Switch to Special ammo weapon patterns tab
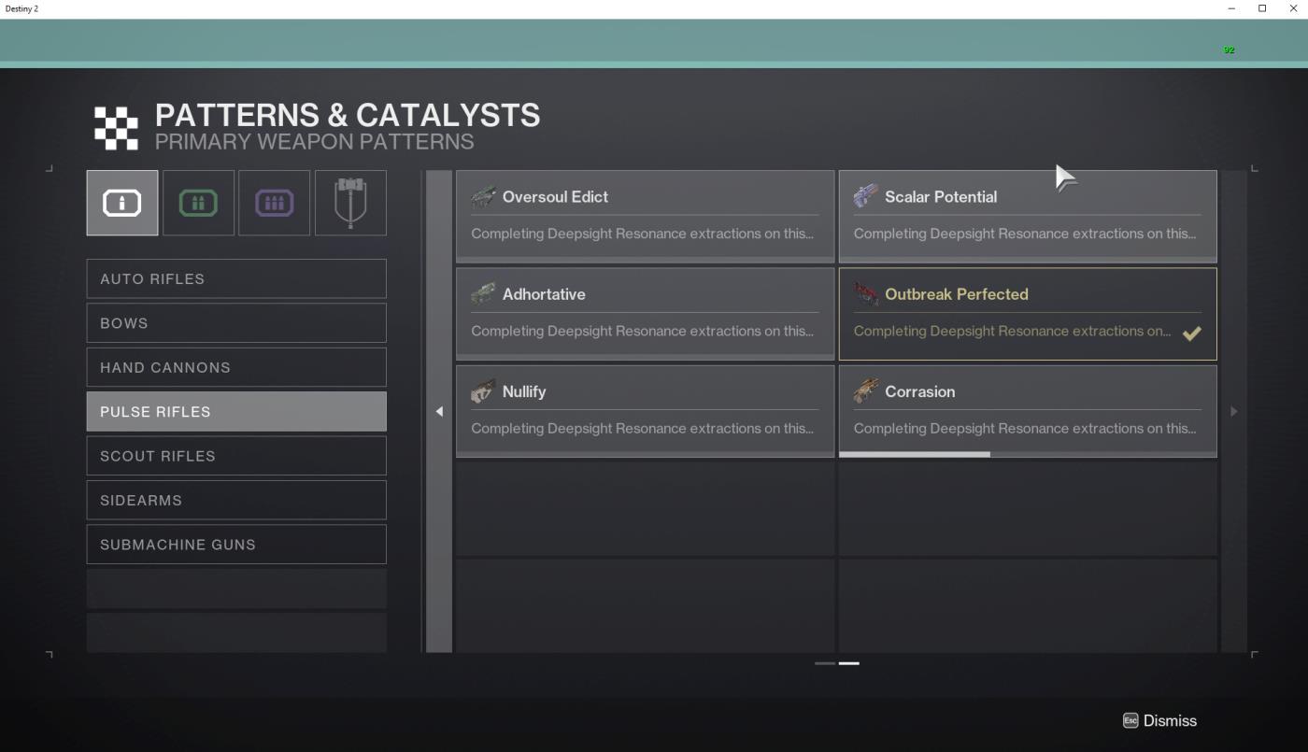Image resolution: width=1308 pixels, height=752 pixels. point(198,203)
